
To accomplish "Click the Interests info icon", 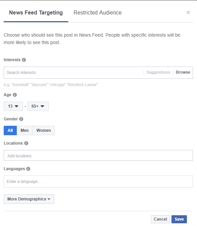I will [x=24, y=60].
